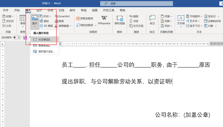Expand the 屏幕截图 screenshot dropdown

[x=70, y=26]
